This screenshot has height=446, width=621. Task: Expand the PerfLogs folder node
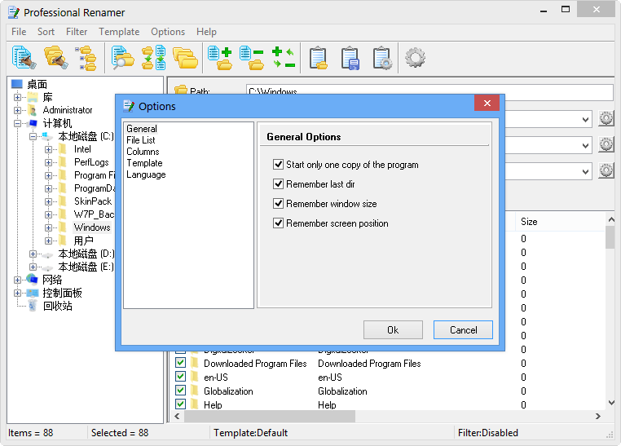[x=48, y=163]
